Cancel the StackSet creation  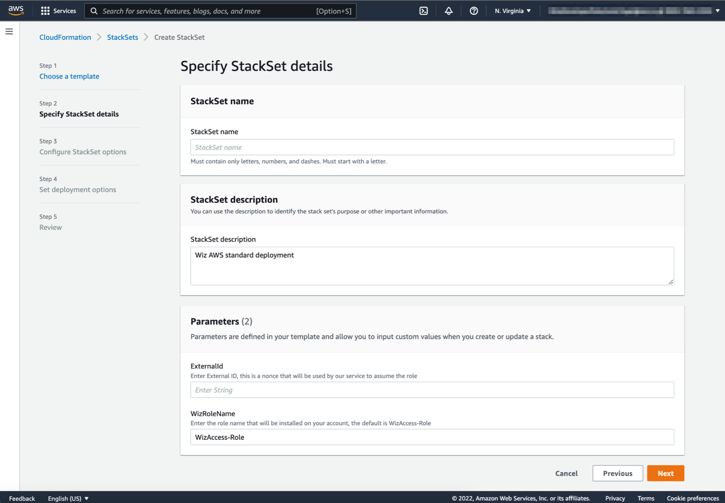(x=566, y=473)
